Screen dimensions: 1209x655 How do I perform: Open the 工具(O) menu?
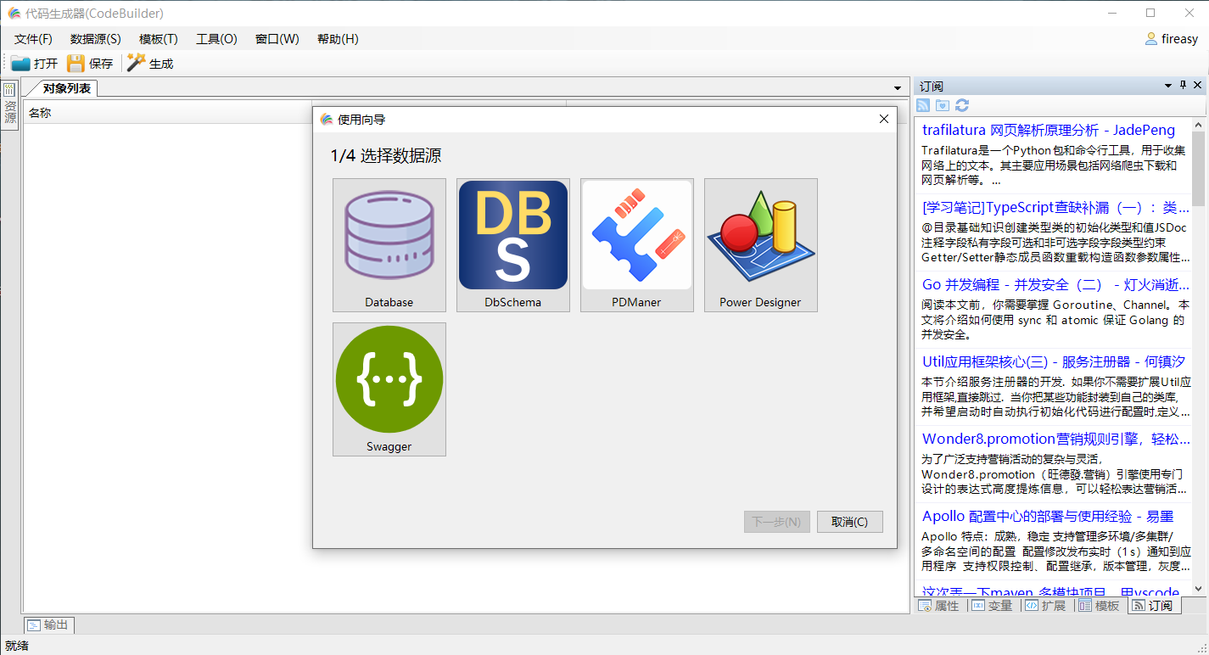(x=216, y=39)
